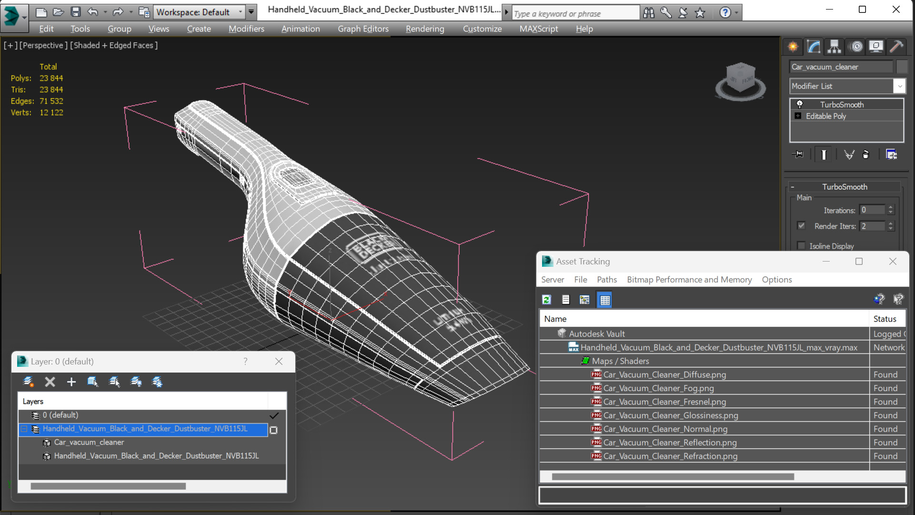Screen dimensions: 915x515
Task: Toggle TurboSmooth modifier lightbulb on/off
Action: pyautogui.click(x=800, y=104)
